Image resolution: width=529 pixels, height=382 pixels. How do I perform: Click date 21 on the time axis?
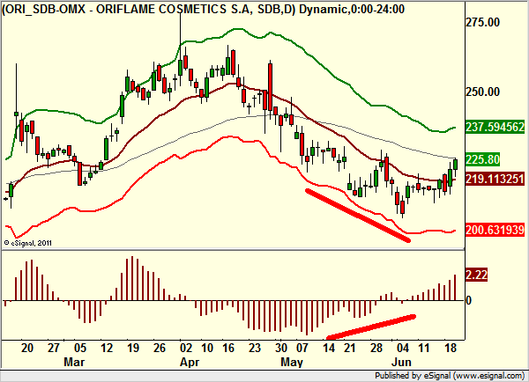(350, 348)
